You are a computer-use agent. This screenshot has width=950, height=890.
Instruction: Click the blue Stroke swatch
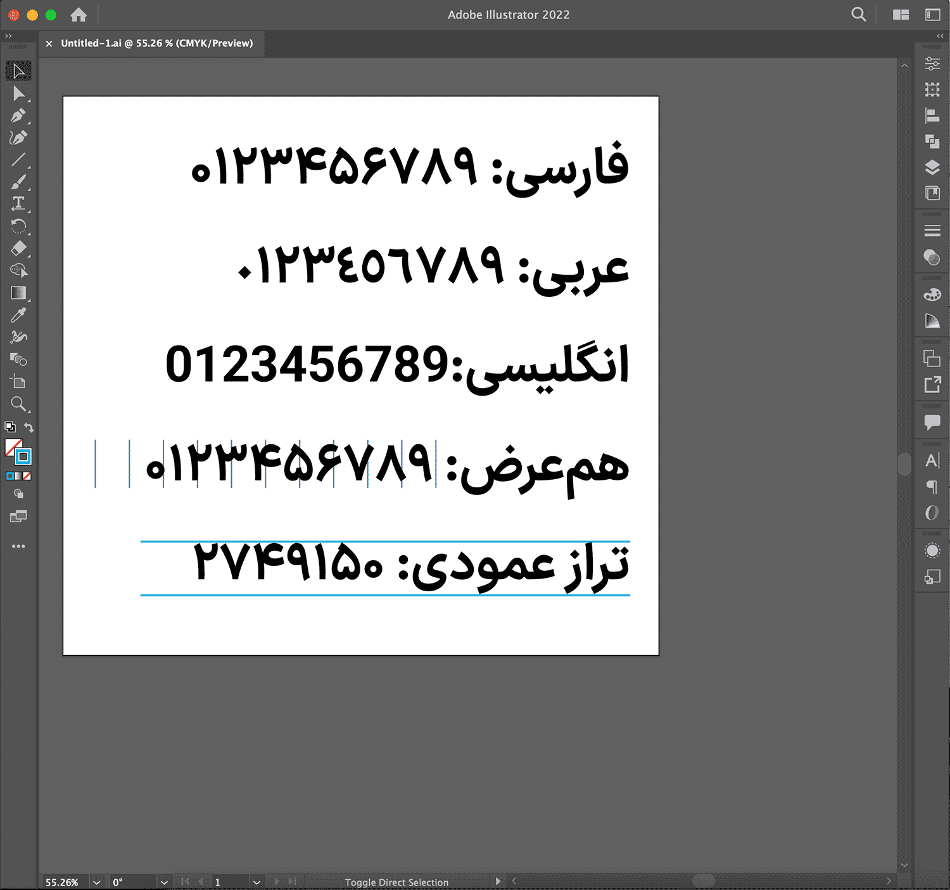[23, 456]
